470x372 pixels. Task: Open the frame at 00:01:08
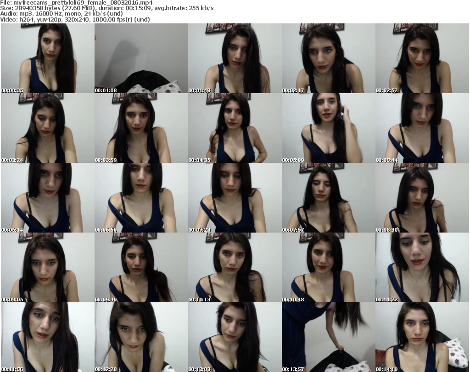[x=141, y=58]
